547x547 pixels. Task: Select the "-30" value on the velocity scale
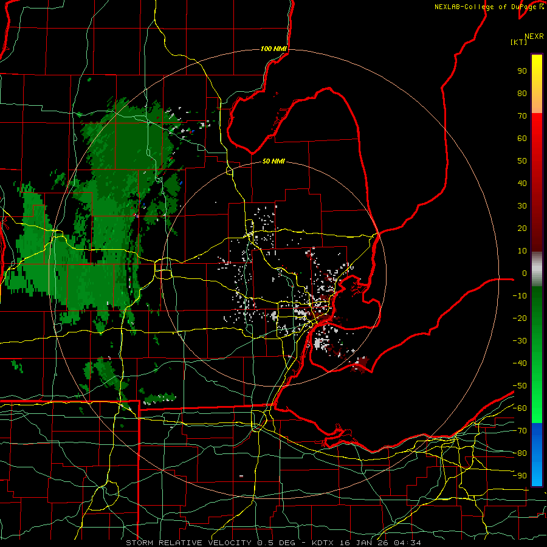point(520,340)
